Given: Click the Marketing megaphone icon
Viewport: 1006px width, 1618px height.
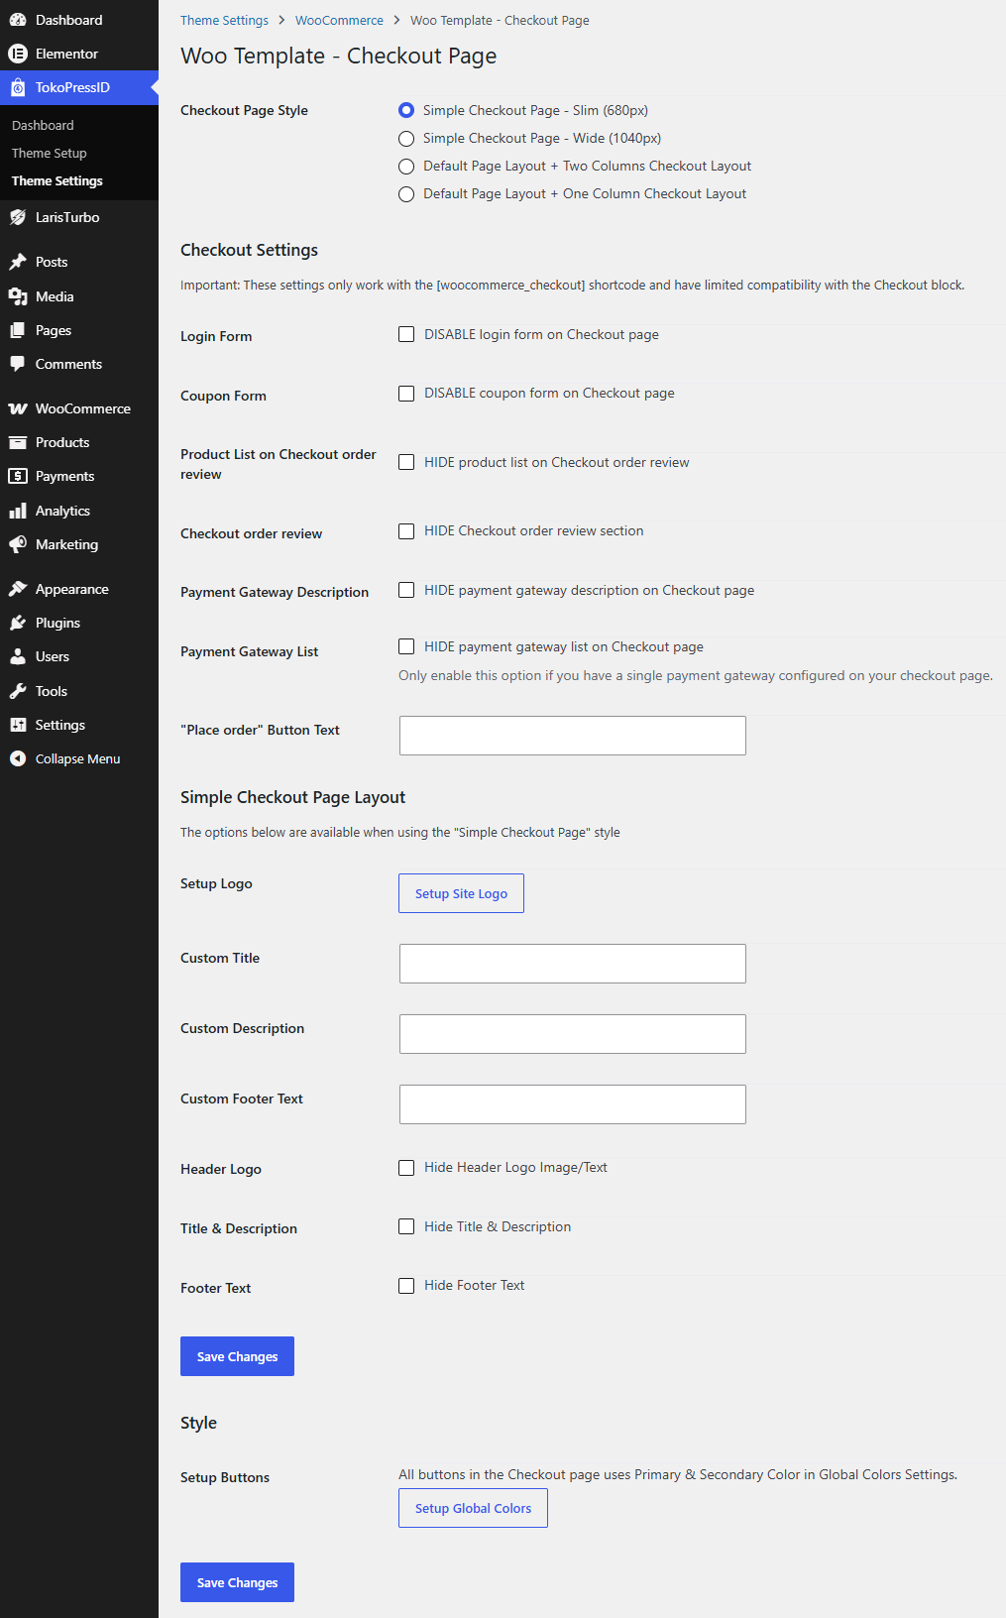Looking at the screenshot, I should pos(18,544).
